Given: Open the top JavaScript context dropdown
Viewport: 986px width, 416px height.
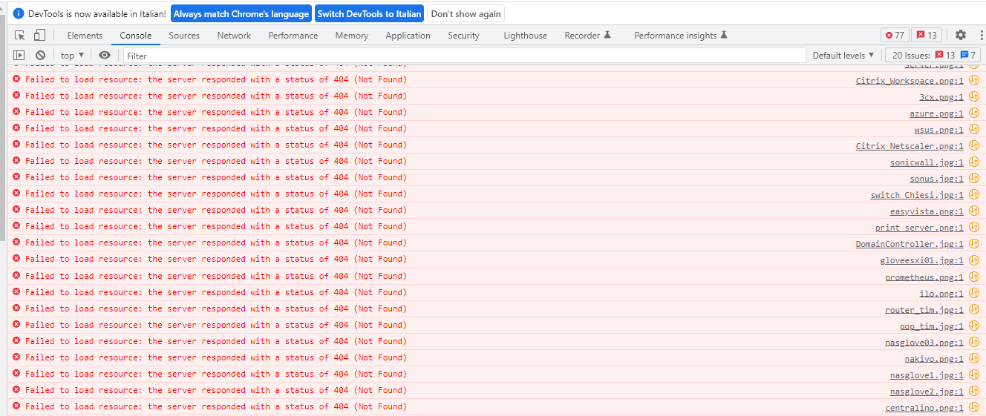Looking at the screenshot, I should (72, 55).
